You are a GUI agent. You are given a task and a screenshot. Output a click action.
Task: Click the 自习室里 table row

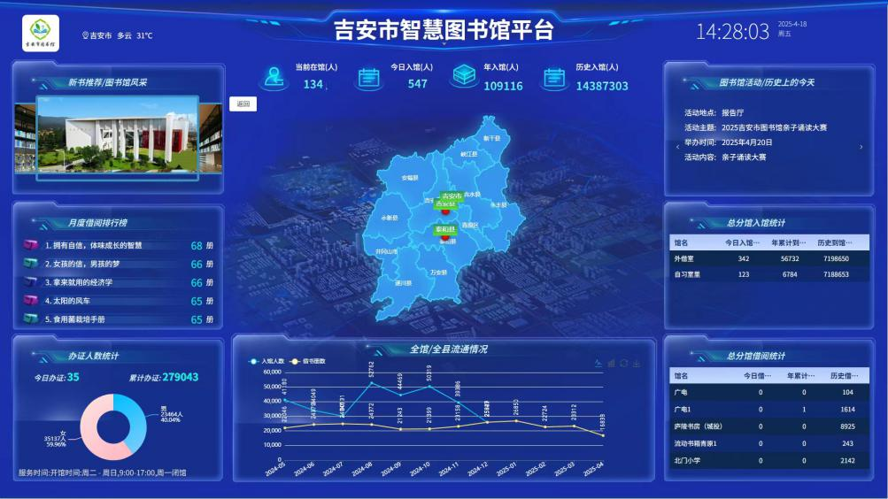click(x=769, y=274)
